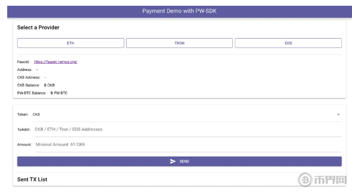This screenshot has width=352, height=193.
Task: Pick the EOS provider option
Action: click(288, 43)
